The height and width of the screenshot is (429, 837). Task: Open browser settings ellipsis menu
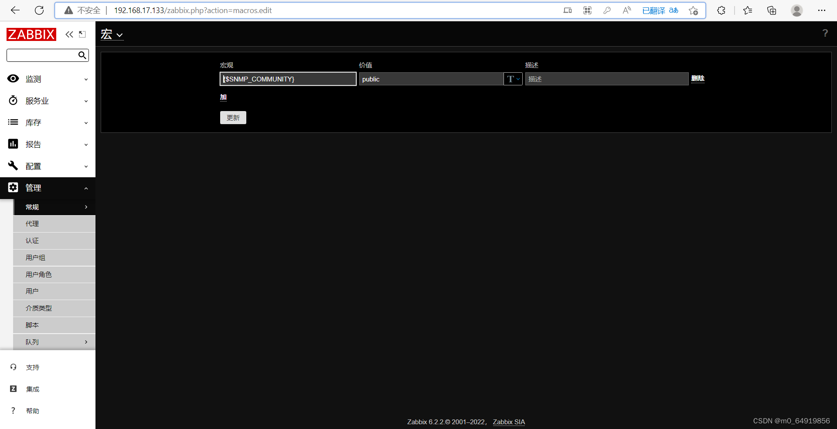click(x=822, y=10)
